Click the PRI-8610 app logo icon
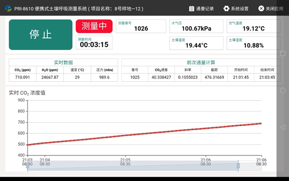The height and width of the screenshot is (181, 289). [8, 9]
